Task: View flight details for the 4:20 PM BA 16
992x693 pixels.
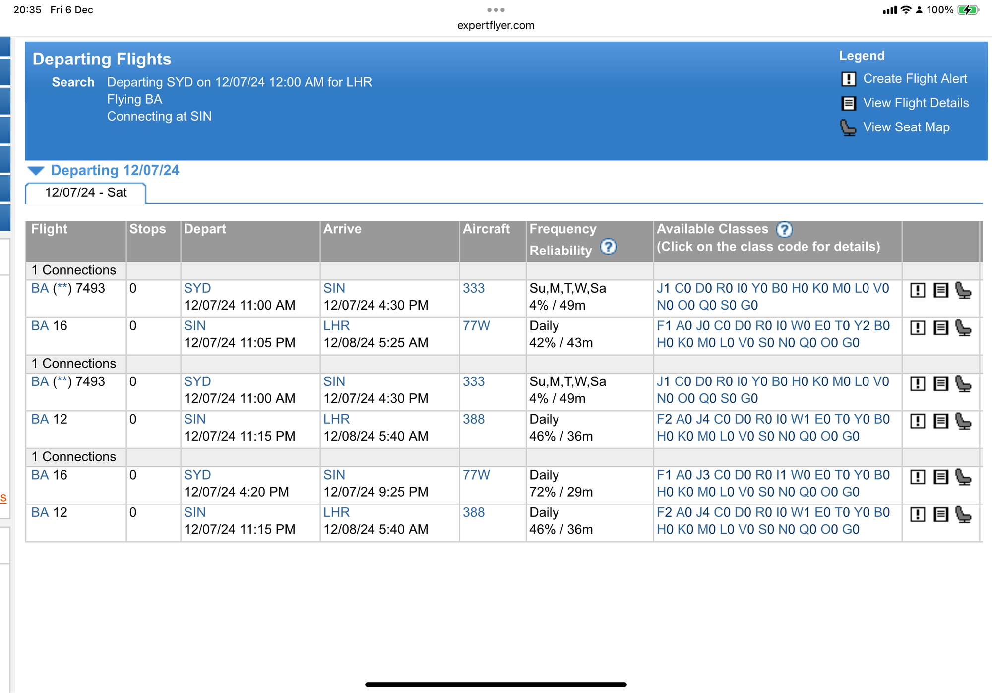Action: click(941, 477)
